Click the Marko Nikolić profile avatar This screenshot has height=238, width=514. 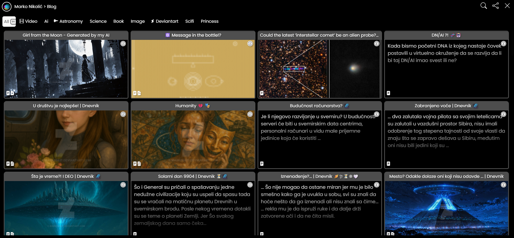pyautogui.click(x=7, y=6)
